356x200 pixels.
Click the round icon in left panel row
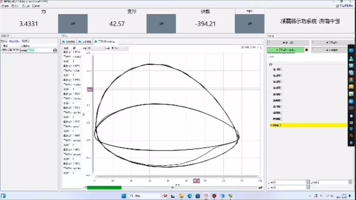point(55,50)
